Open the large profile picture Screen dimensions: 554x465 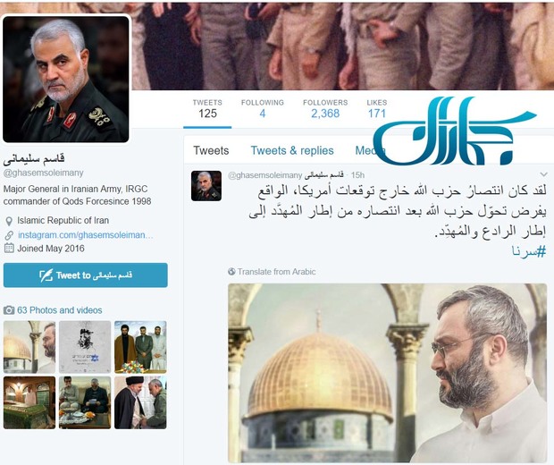[x=66, y=80]
